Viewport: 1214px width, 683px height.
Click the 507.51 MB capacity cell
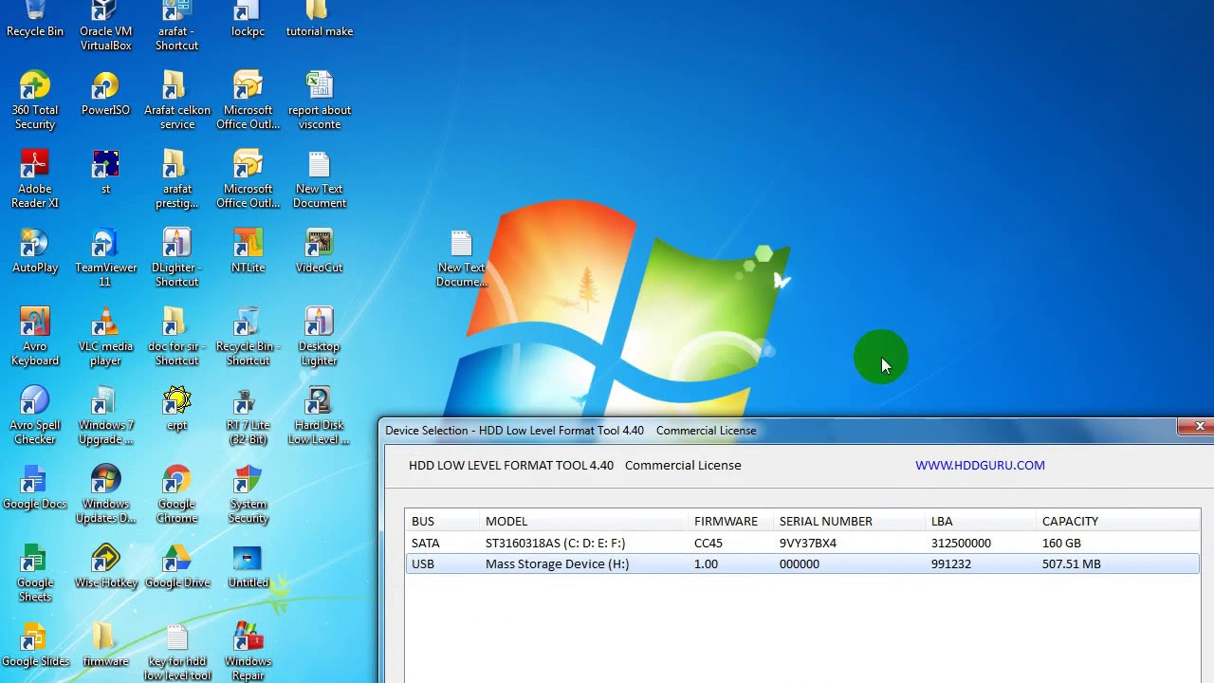pos(1072,563)
